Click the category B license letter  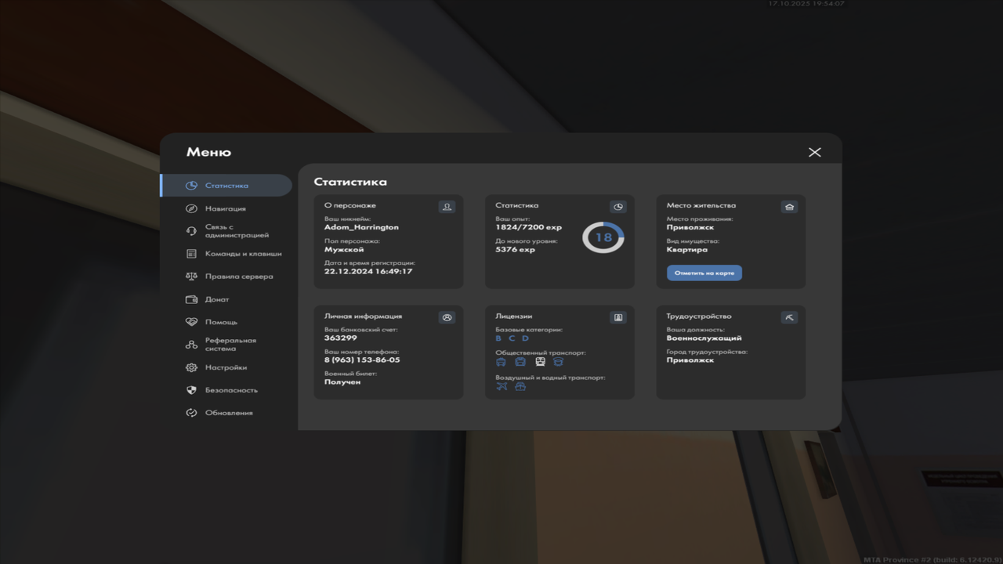(x=498, y=338)
